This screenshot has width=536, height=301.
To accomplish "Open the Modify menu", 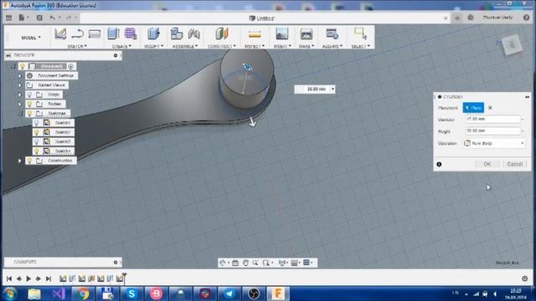I will tap(153, 46).
